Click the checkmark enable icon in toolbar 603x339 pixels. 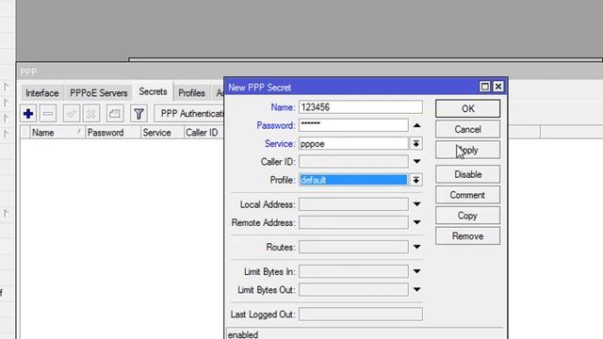click(72, 114)
